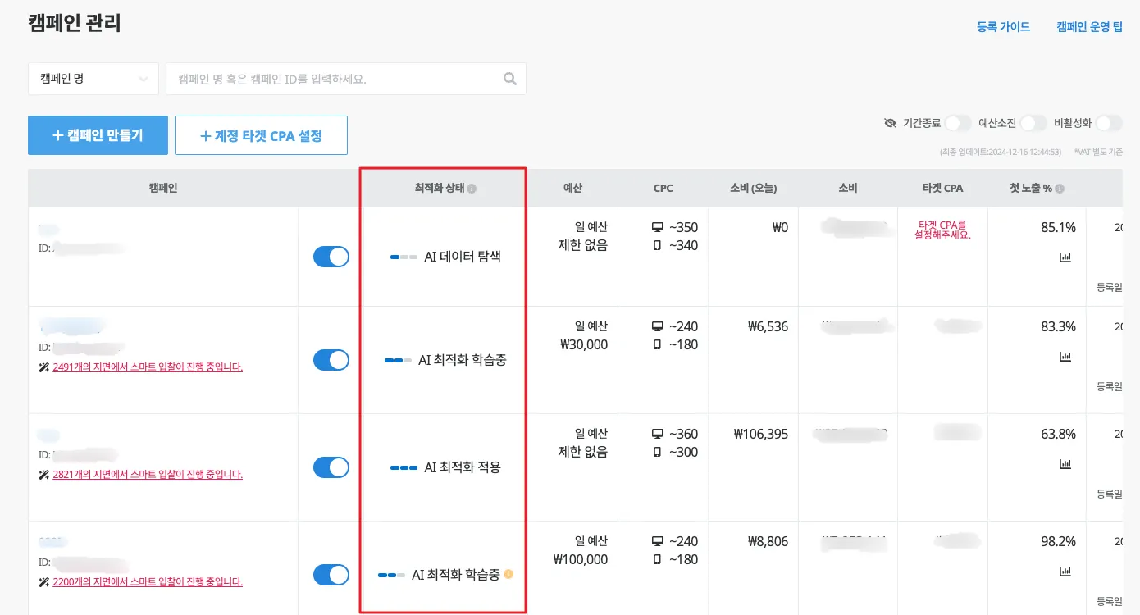This screenshot has width=1140, height=615.
Task: Focus the campaign name or ID search field
Action: (336, 79)
